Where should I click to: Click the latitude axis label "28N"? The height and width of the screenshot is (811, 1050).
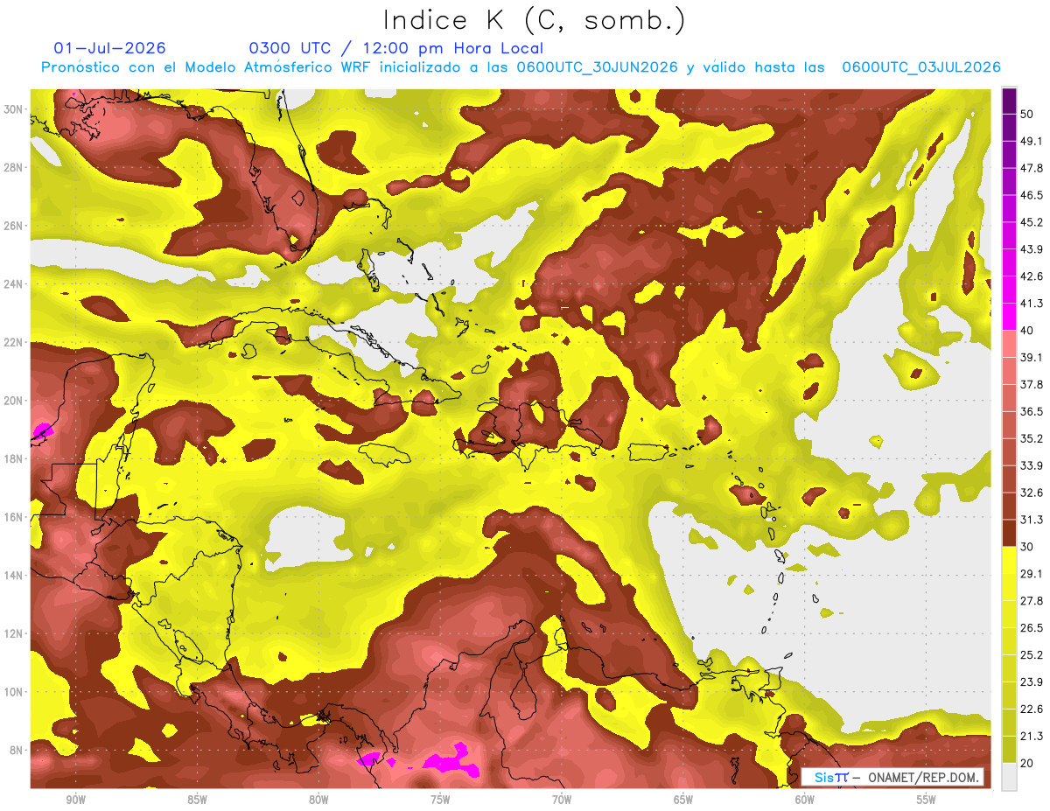click(x=13, y=167)
